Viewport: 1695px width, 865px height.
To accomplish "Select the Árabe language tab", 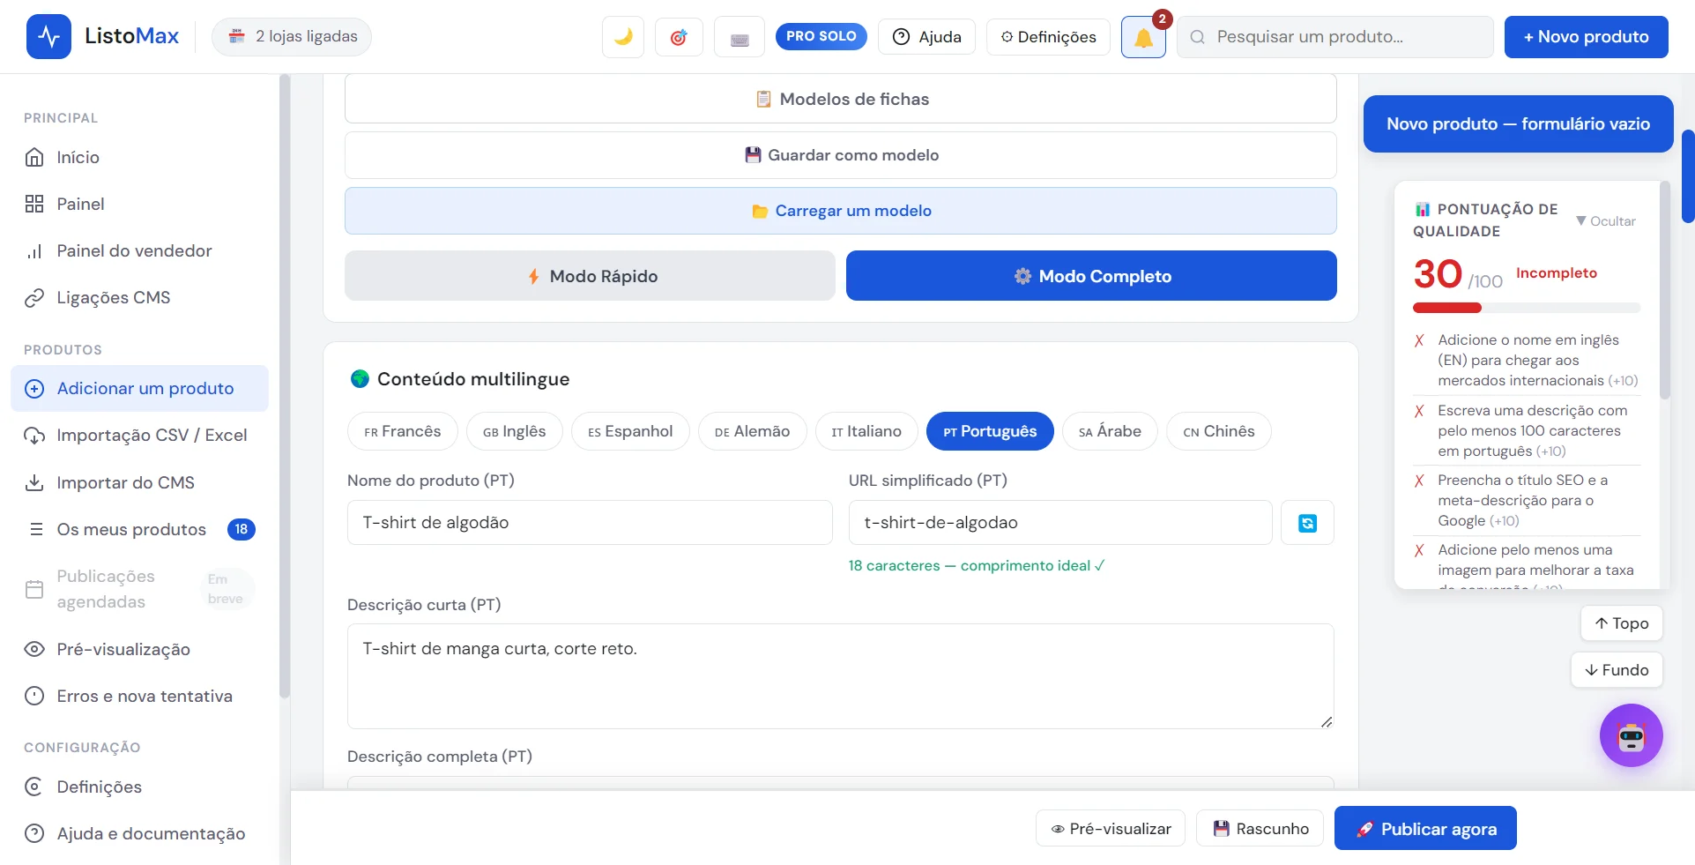I will (1110, 431).
